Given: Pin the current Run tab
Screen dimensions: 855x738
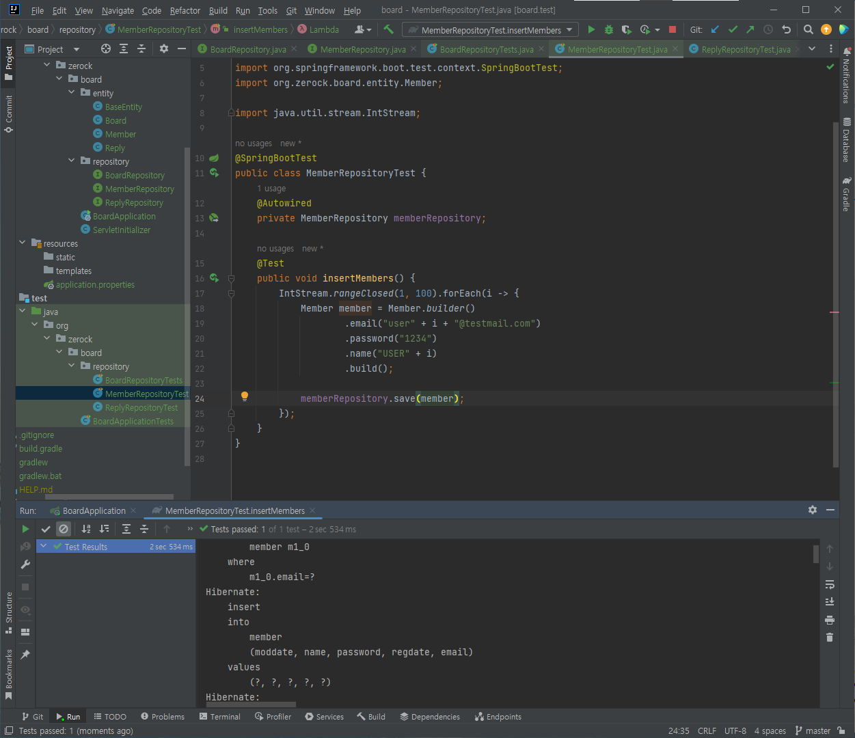Looking at the screenshot, I should (x=25, y=654).
